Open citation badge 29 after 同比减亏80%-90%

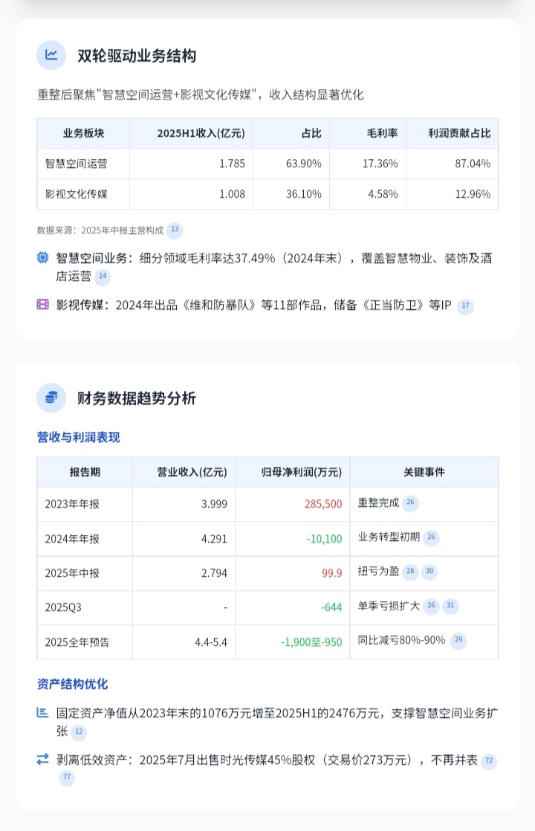[x=458, y=640]
